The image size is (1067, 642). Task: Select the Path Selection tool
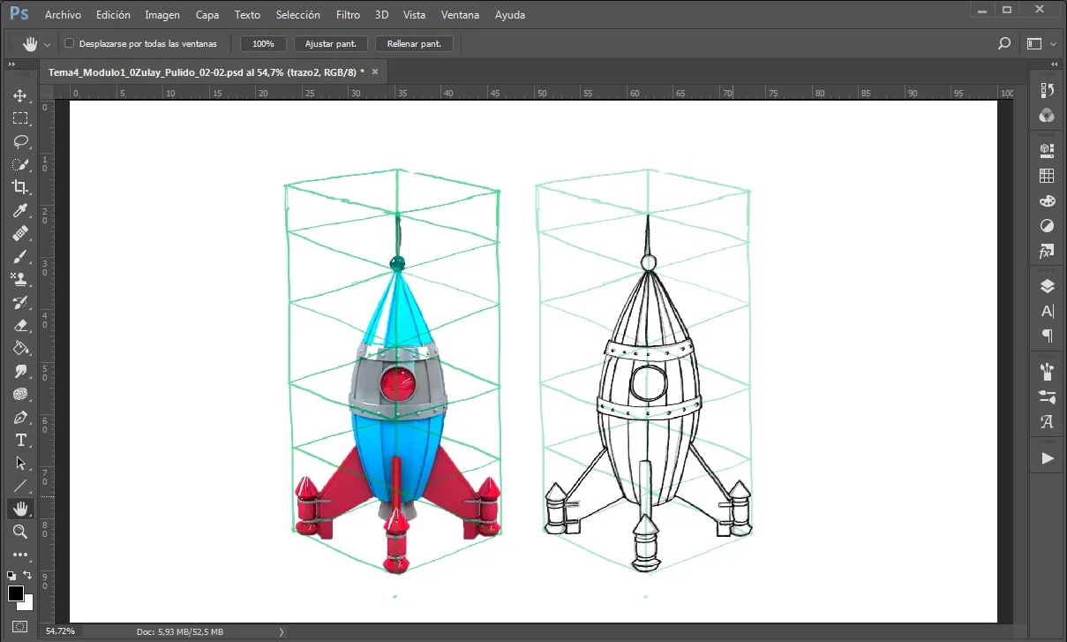(x=20, y=463)
